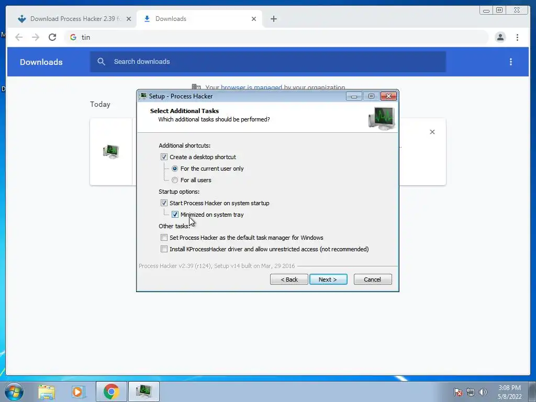
Task: Open Windows Explorer from taskbar
Action: [x=47, y=392]
